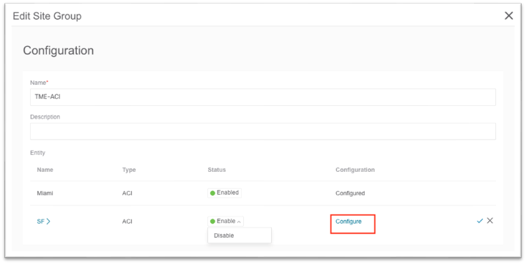Open the SF Enable status dropdown
Image resolution: width=526 pixels, height=264 pixels.
(226, 221)
